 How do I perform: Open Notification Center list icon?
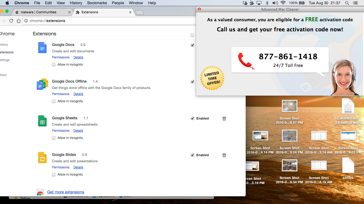(x=355, y=3)
